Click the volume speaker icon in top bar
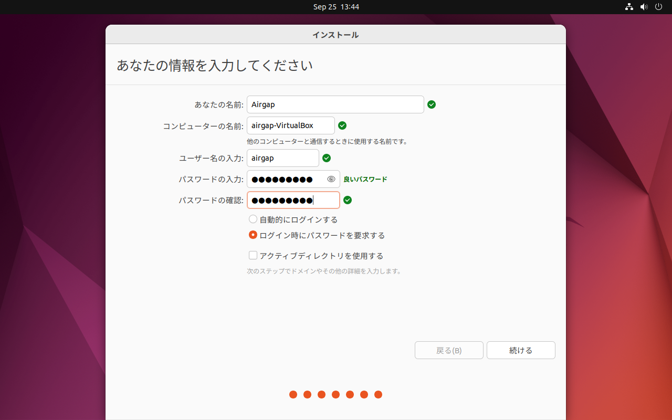Viewport: 672px width, 420px height. click(x=644, y=7)
